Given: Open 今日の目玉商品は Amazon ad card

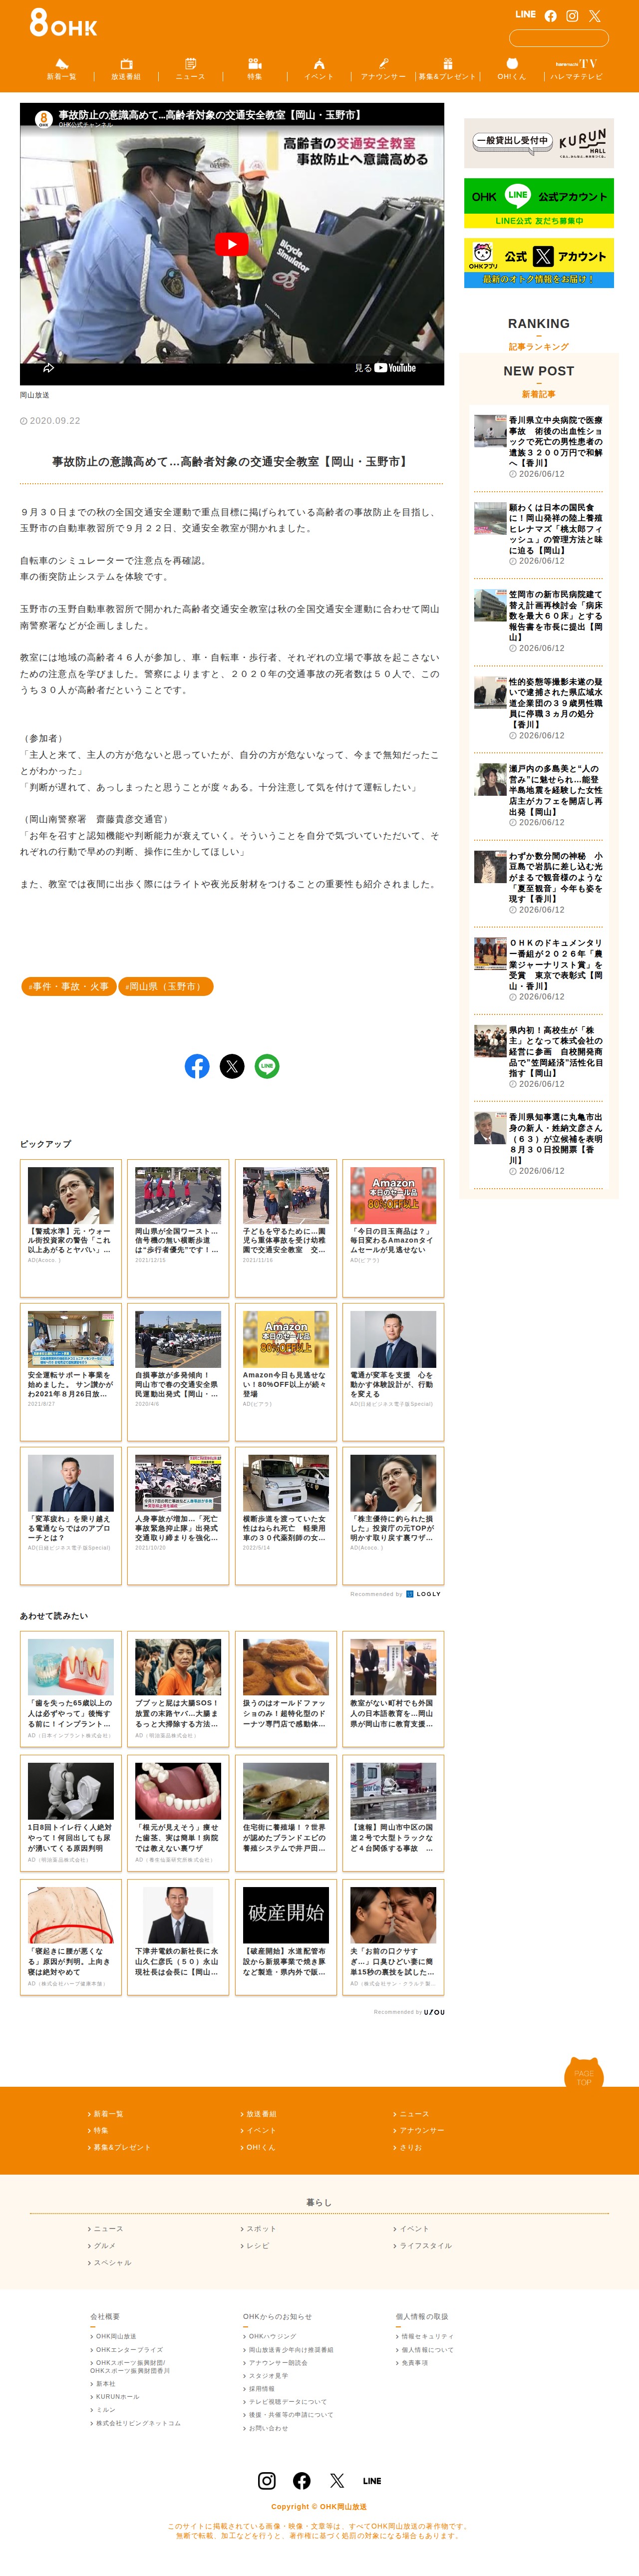Looking at the screenshot, I should 393,1228.
